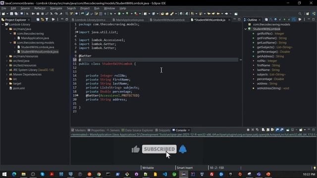Click the toolbar search magnifier icon
This screenshot has height=178, width=317.
pos(300,14)
